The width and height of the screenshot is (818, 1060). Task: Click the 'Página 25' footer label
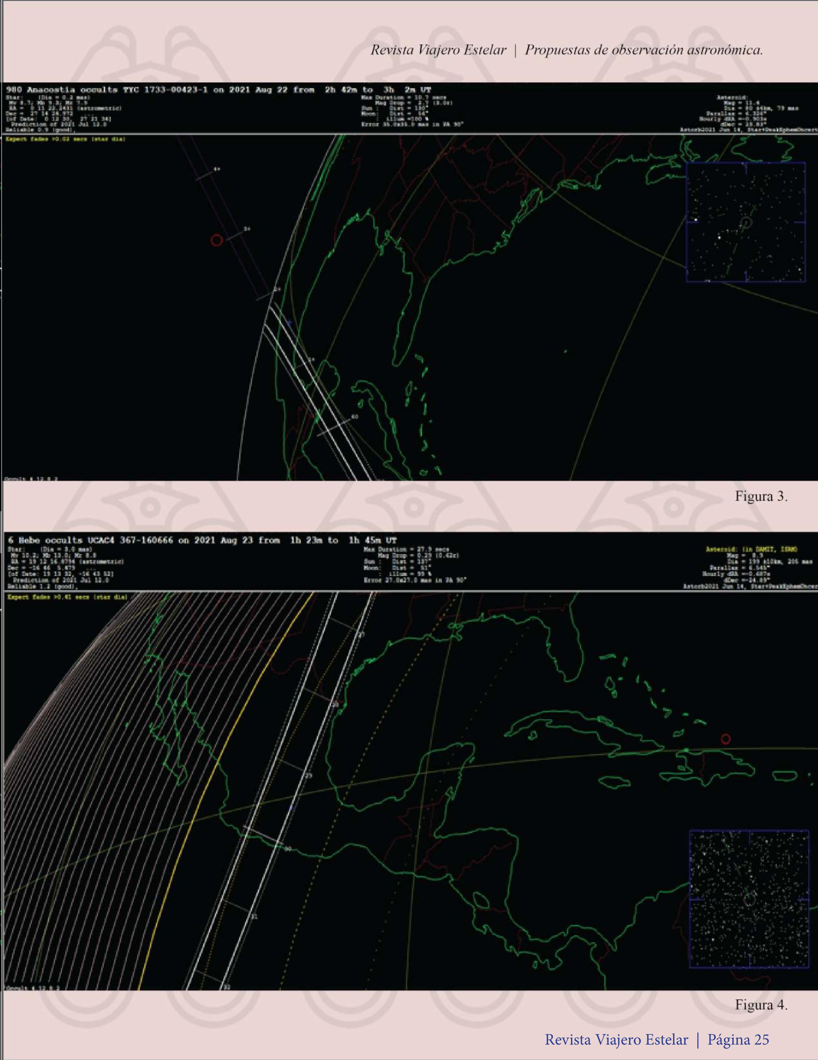[738, 1040]
